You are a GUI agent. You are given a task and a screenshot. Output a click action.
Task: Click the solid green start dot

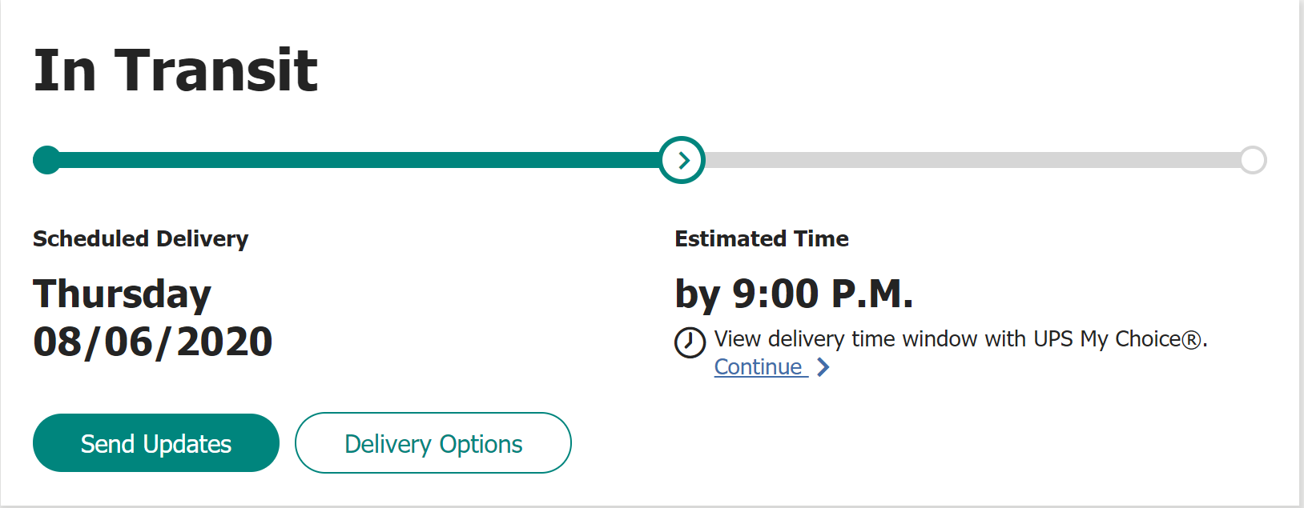[47, 160]
